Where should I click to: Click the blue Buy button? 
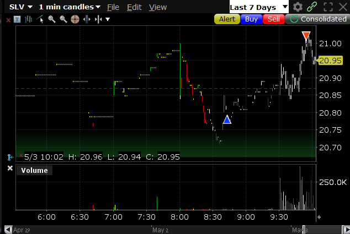[251, 19]
